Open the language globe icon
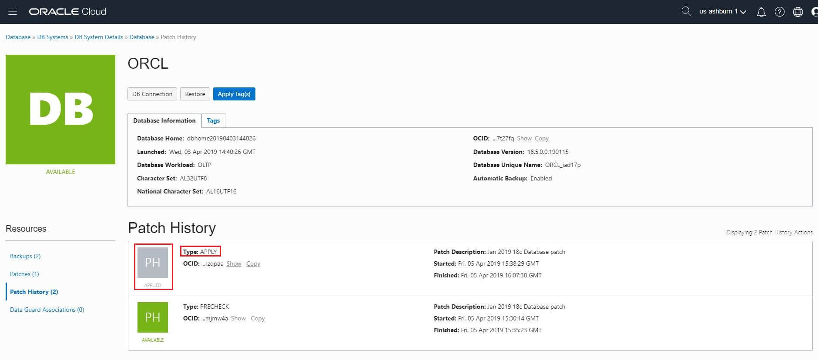 (x=798, y=12)
